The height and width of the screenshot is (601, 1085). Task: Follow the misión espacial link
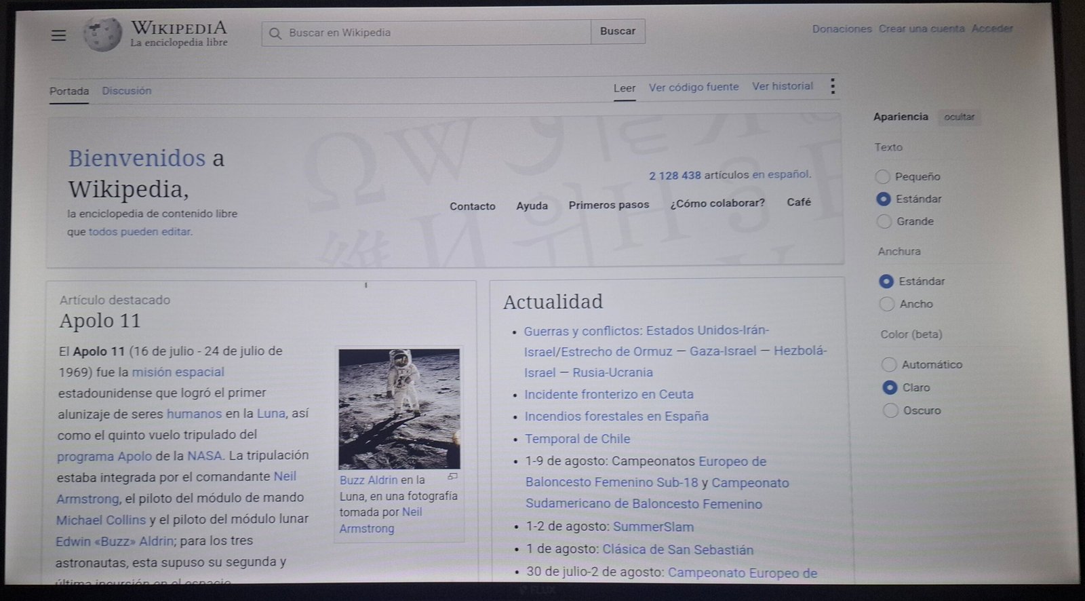point(178,372)
